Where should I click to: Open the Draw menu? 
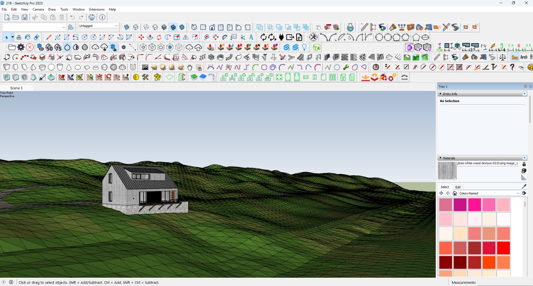point(52,9)
